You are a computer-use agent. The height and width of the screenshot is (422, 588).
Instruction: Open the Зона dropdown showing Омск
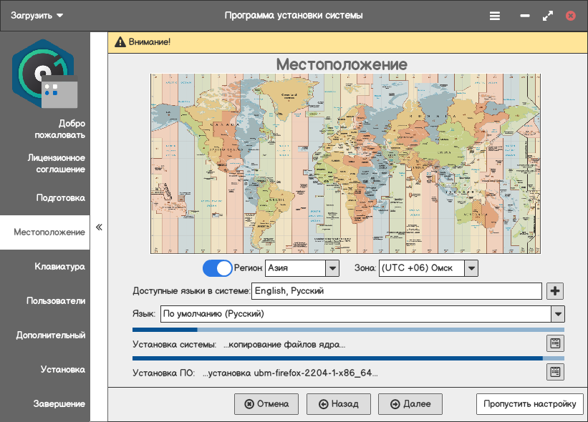tap(471, 268)
